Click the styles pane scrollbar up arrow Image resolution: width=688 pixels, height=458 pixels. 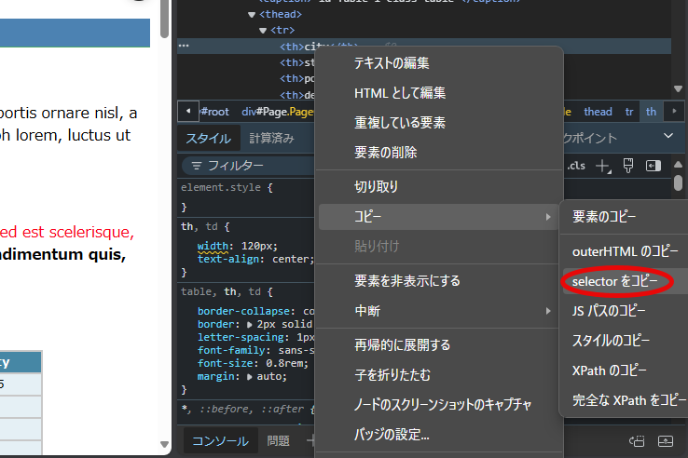678,165
